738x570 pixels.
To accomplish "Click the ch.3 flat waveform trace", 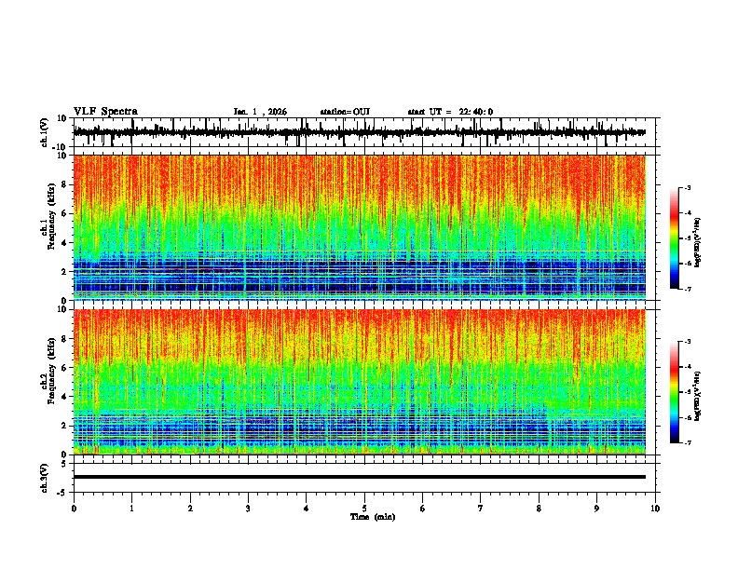I will tap(360, 477).
